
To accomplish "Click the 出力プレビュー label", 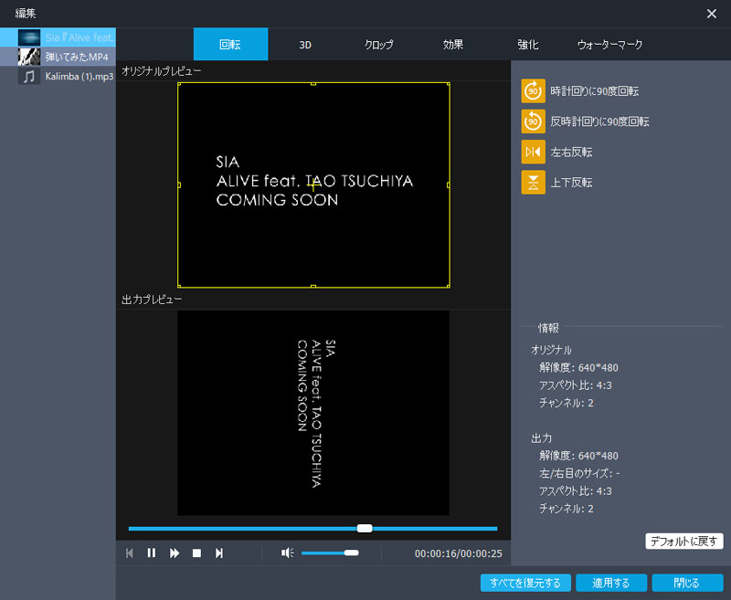I will point(152,300).
